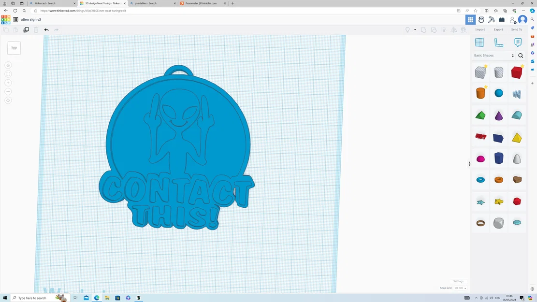Pick the red Text shape
The height and width of the screenshot is (302, 537).
481,137
